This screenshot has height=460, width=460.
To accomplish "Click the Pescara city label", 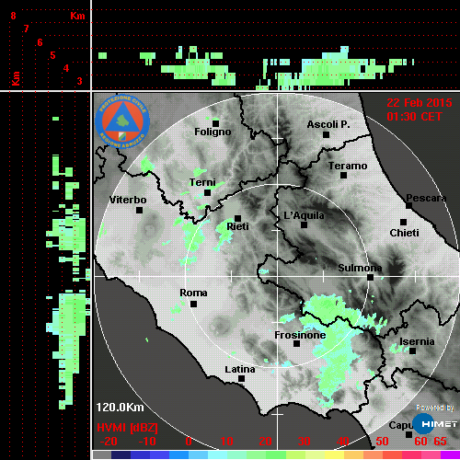I will tap(427, 198).
